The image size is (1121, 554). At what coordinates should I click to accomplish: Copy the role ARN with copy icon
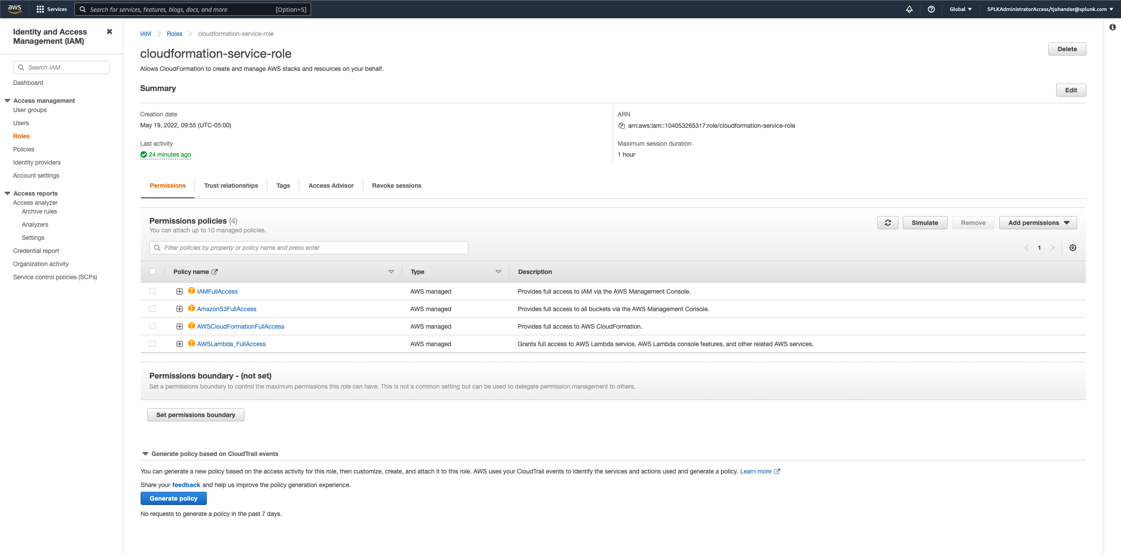(x=621, y=126)
